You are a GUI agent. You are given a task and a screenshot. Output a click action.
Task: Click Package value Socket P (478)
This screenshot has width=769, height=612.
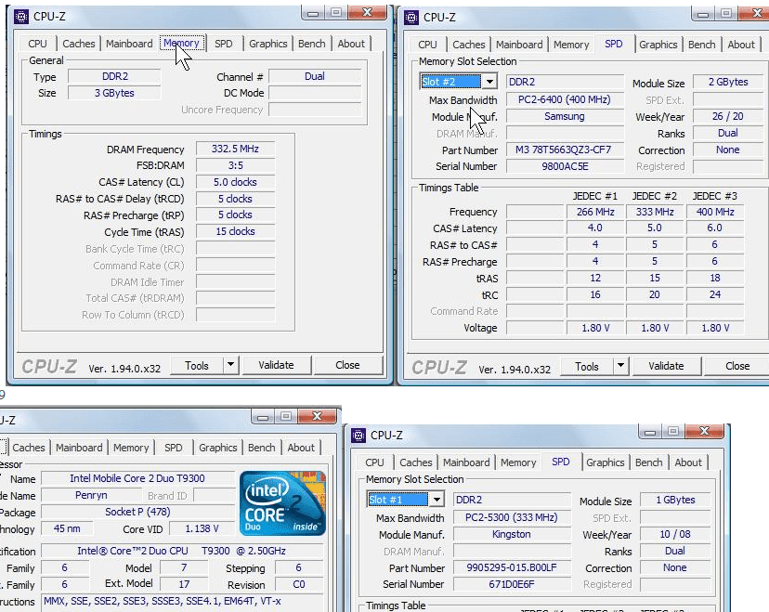pyautogui.click(x=137, y=512)
